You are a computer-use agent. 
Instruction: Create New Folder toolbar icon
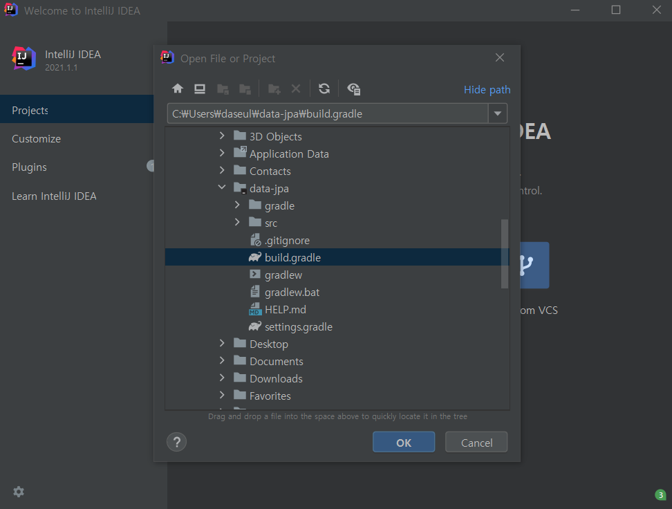click(274, 89)
